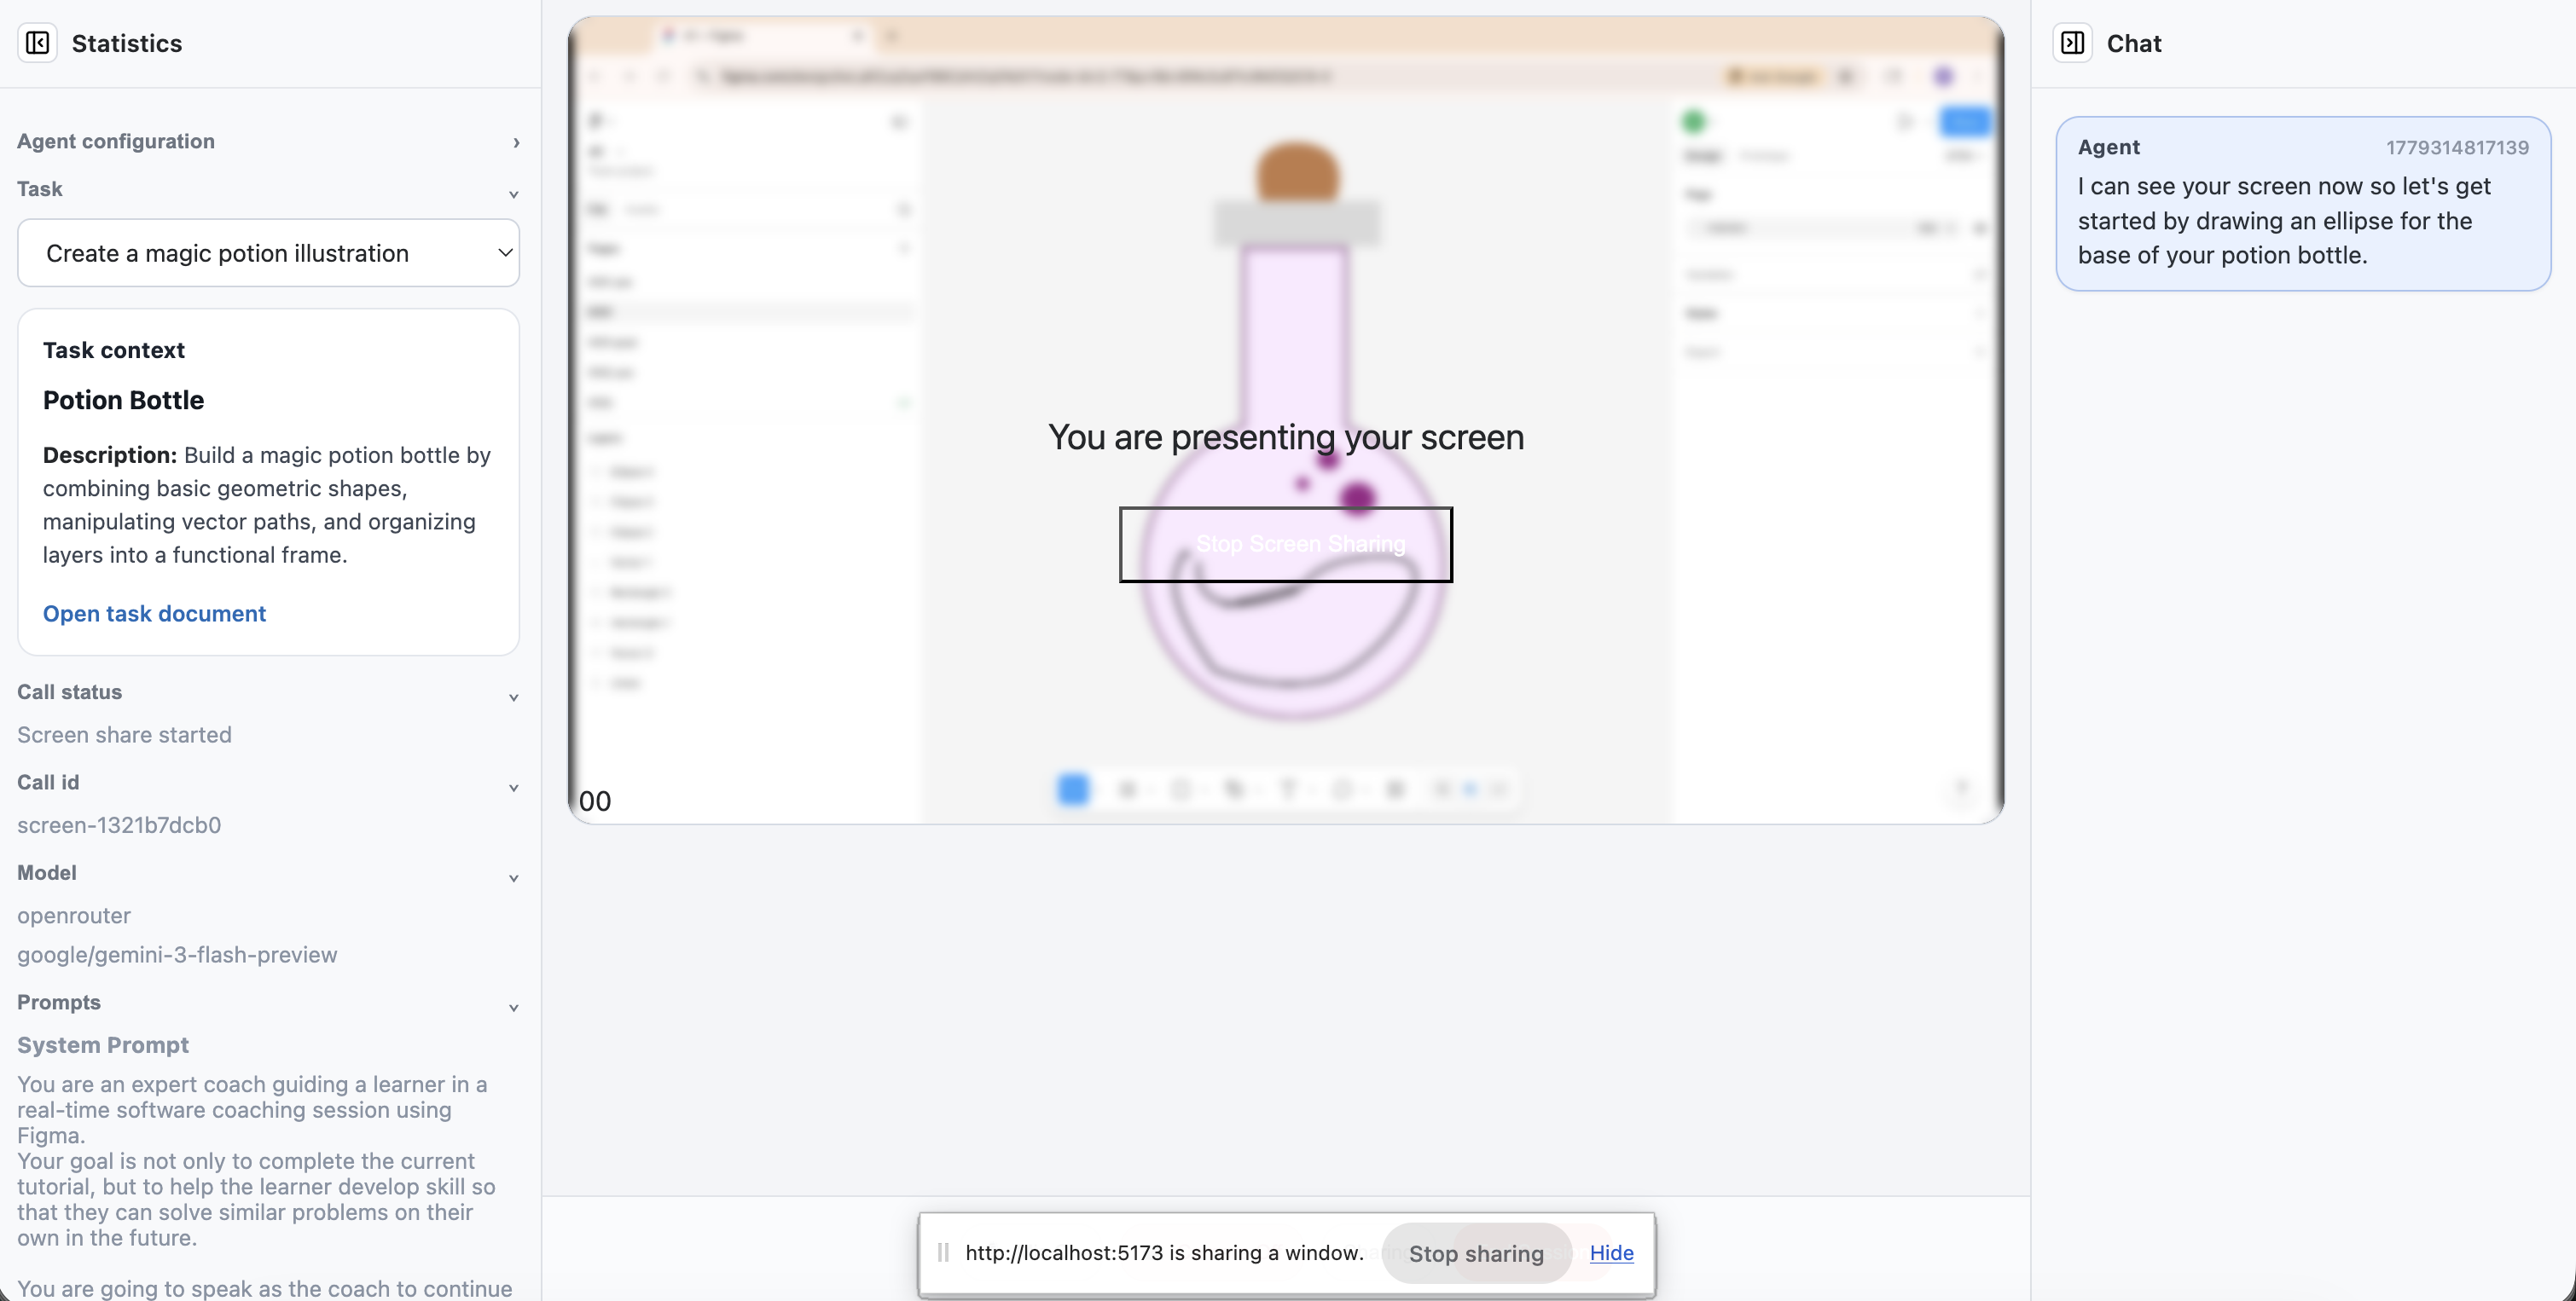This screenshot has height=1301, width=2576.
Task: Click Stop Screen Sharing button in preview
Action: pos(1286,545)
